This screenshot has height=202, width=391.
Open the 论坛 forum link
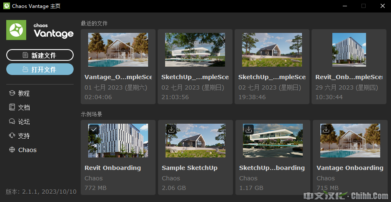click(x=24, y=122)
